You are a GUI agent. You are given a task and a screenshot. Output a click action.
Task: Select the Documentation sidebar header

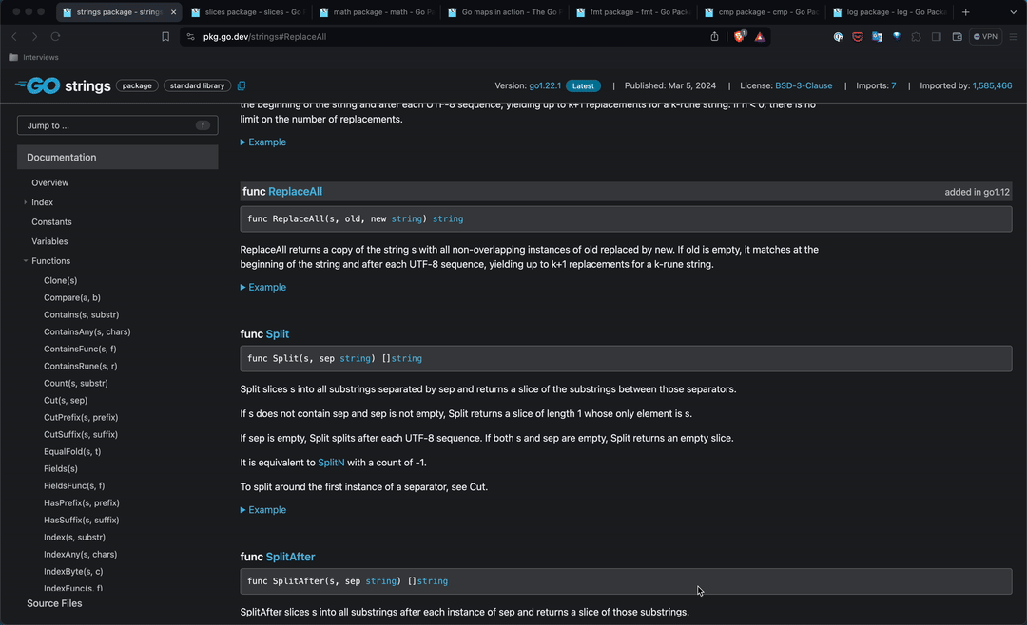click(x=117, y=157)
